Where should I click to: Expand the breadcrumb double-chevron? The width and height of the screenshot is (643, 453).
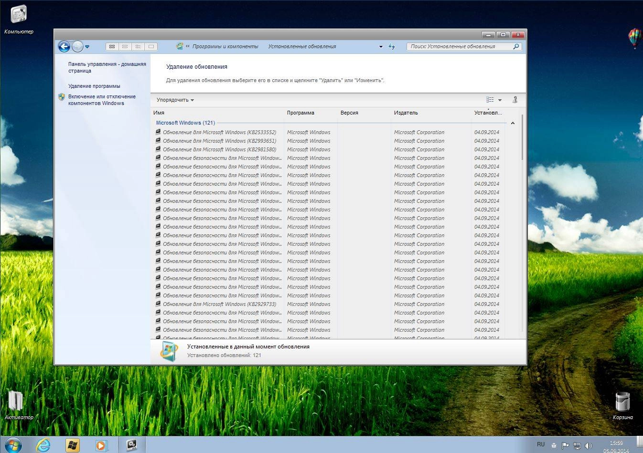pyautogui.click(x=188, y=46)
